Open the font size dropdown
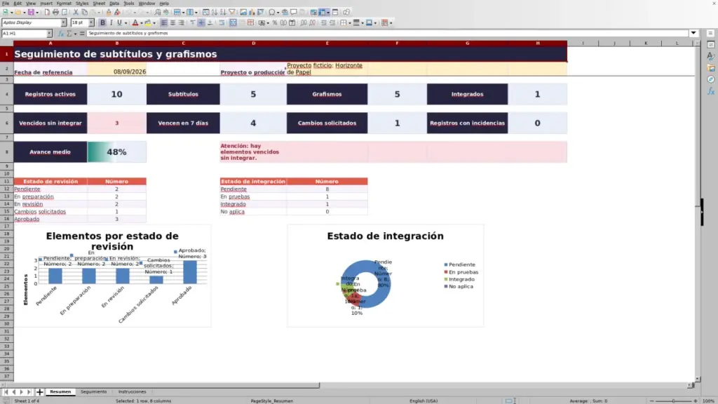The height and width of the screenshot is (404, 718). click(91, 23)
